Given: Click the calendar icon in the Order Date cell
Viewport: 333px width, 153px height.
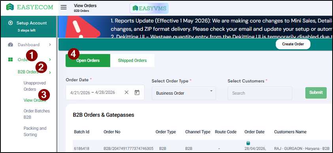Looking at the screenshot, I should [x=248, y=143].
